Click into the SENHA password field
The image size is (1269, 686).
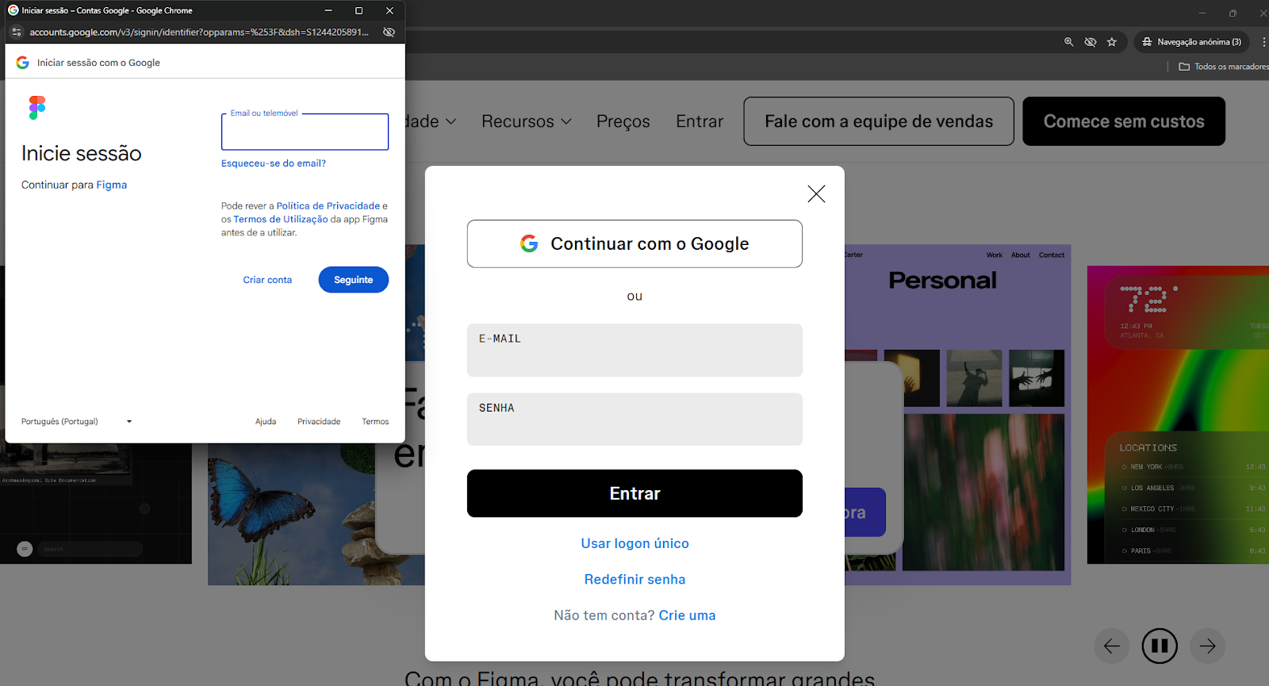click(634, 419)
